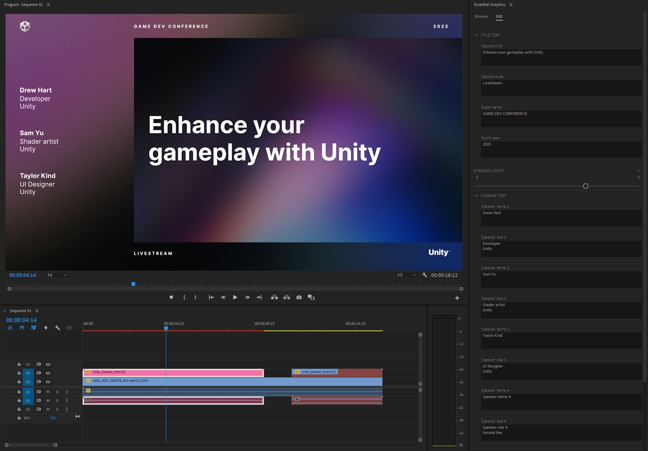648x451 pixels.
Task: Hide track V1 output eye
Action: tap(48, 382)
